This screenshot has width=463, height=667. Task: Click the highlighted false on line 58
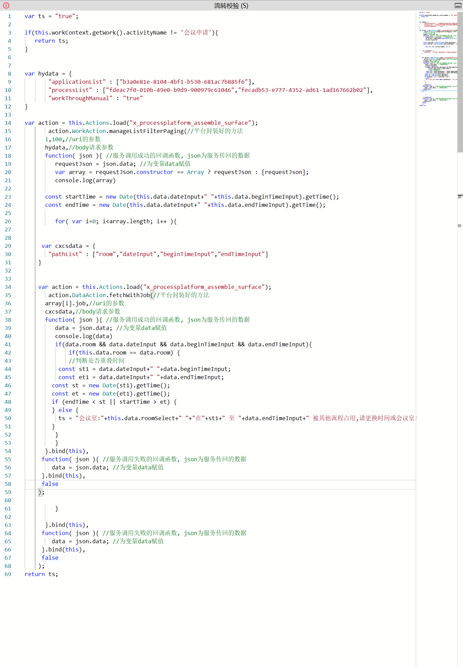click(x=50, y=484)
